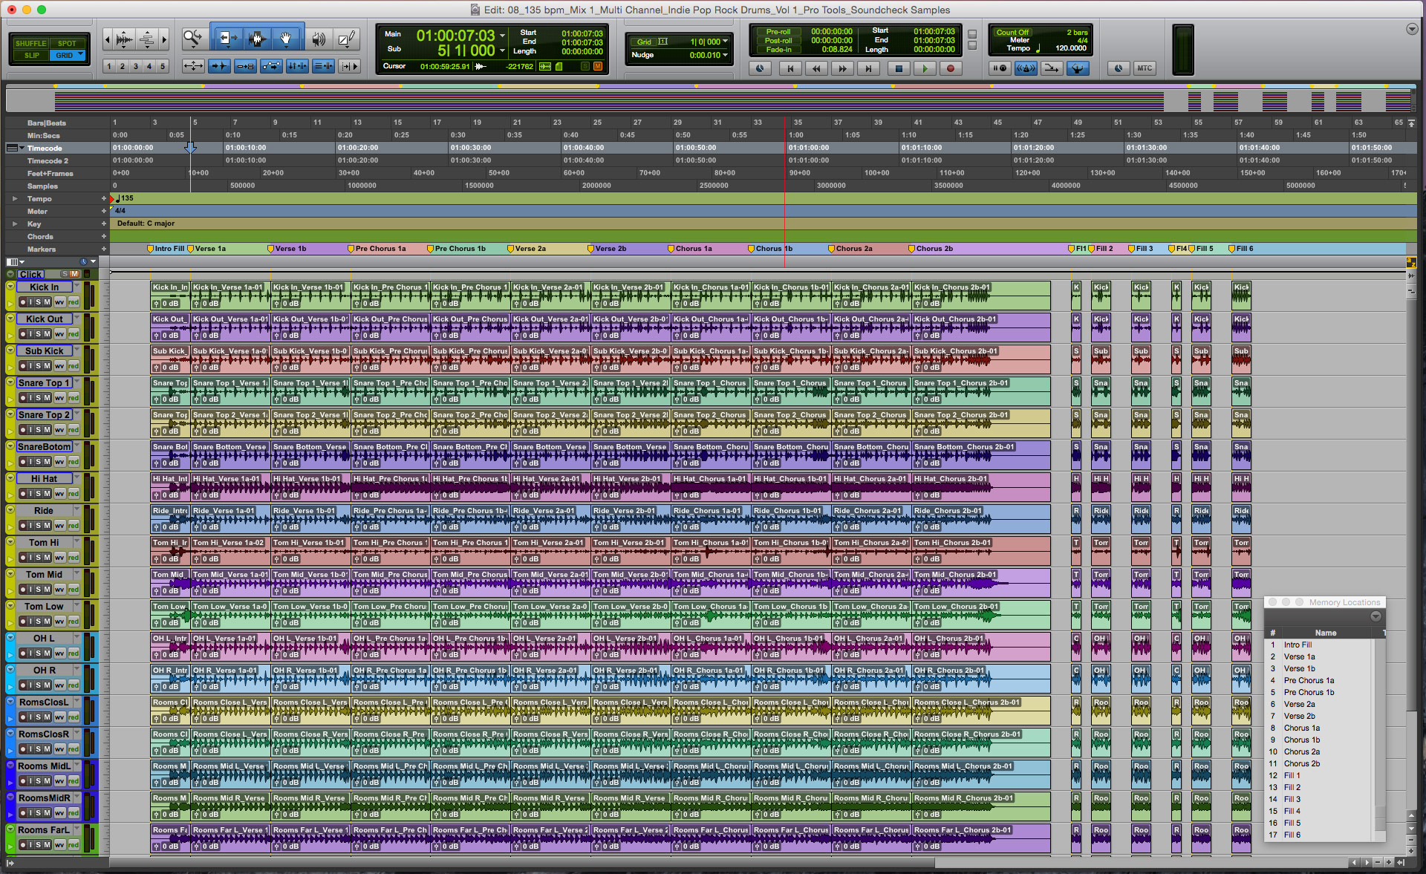
Task: Unmute the Click track M button
Action: [x=74, y=274]
